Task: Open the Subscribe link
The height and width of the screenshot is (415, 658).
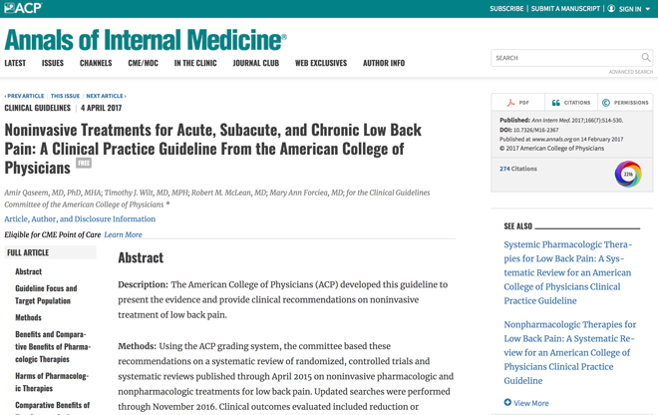Action: pos(506,8)
